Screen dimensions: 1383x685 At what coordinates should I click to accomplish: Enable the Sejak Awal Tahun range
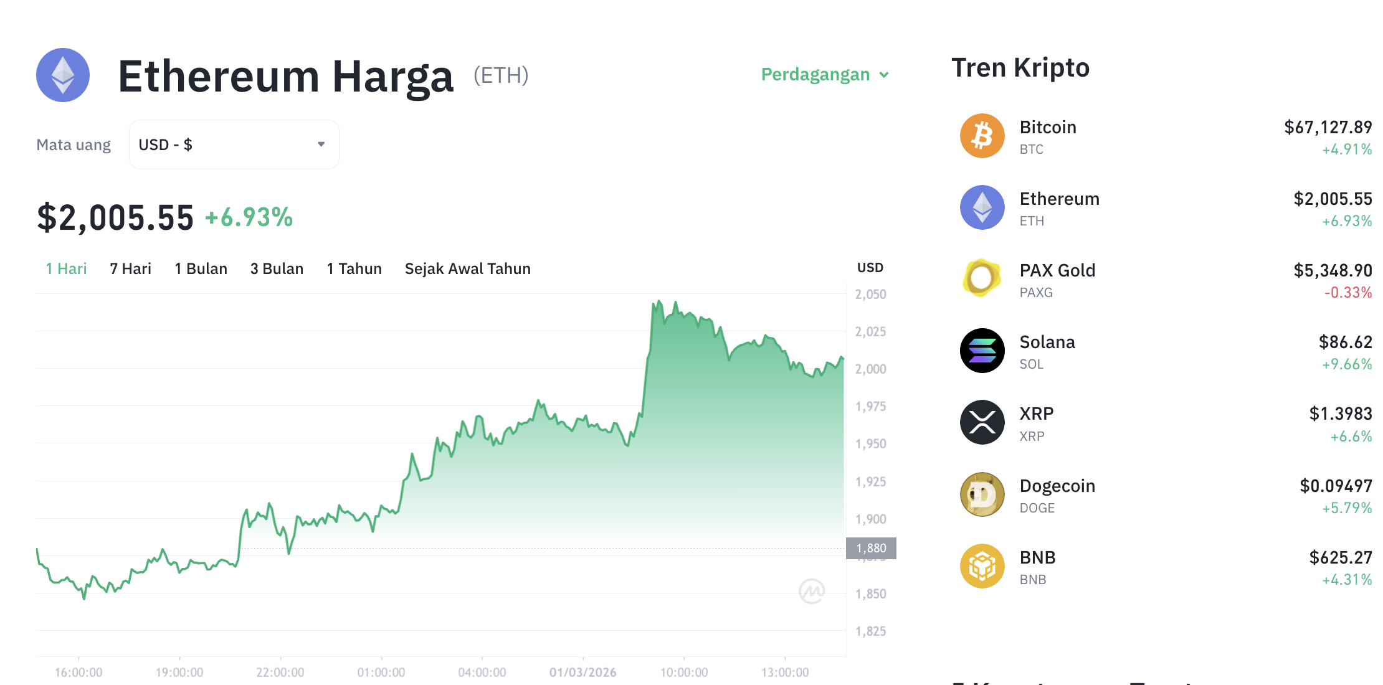coord(467,268)
